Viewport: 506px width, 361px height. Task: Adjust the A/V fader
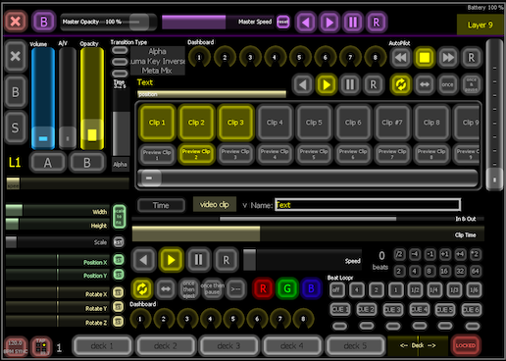point(68,98)
